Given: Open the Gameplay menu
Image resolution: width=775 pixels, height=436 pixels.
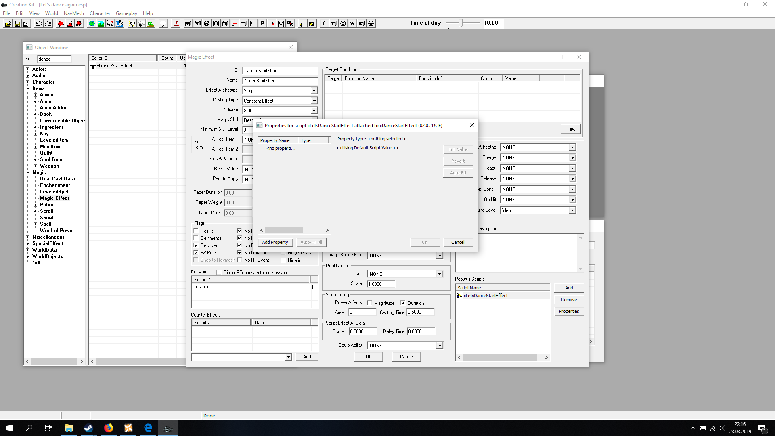Looking at the screenshot, I should pos(127,13).
